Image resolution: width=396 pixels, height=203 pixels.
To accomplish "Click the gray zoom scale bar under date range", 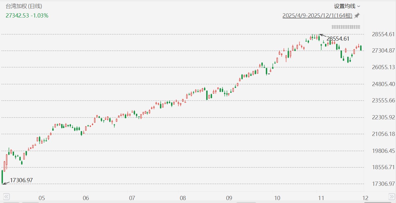I will coord(346,27).
